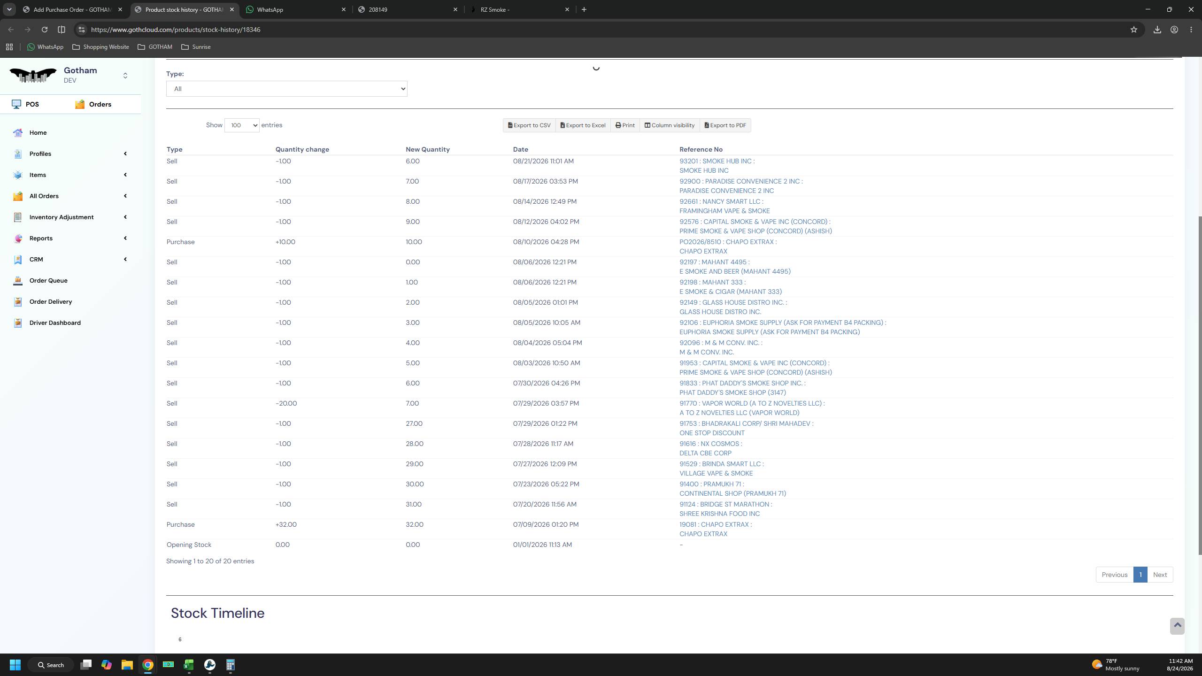Sort by the Quantity change column
This screenshot has height=676, width=1202.
click(302, 149)
